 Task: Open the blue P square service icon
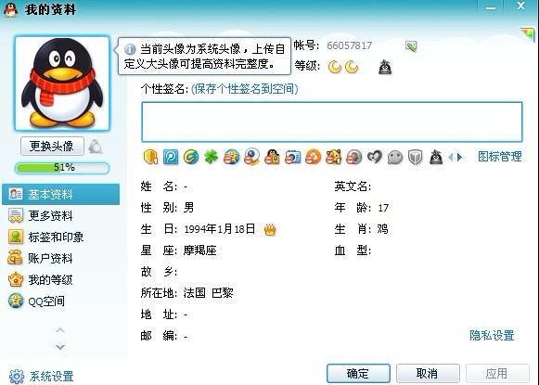[171, 158]
